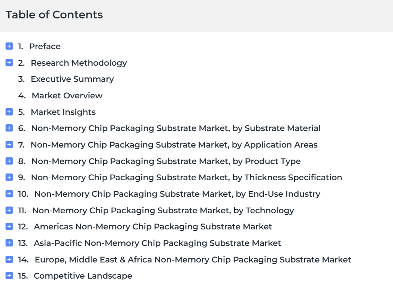
Task: Expand section 7 Application Areas plus icon
Action: [x=9, y=145]
